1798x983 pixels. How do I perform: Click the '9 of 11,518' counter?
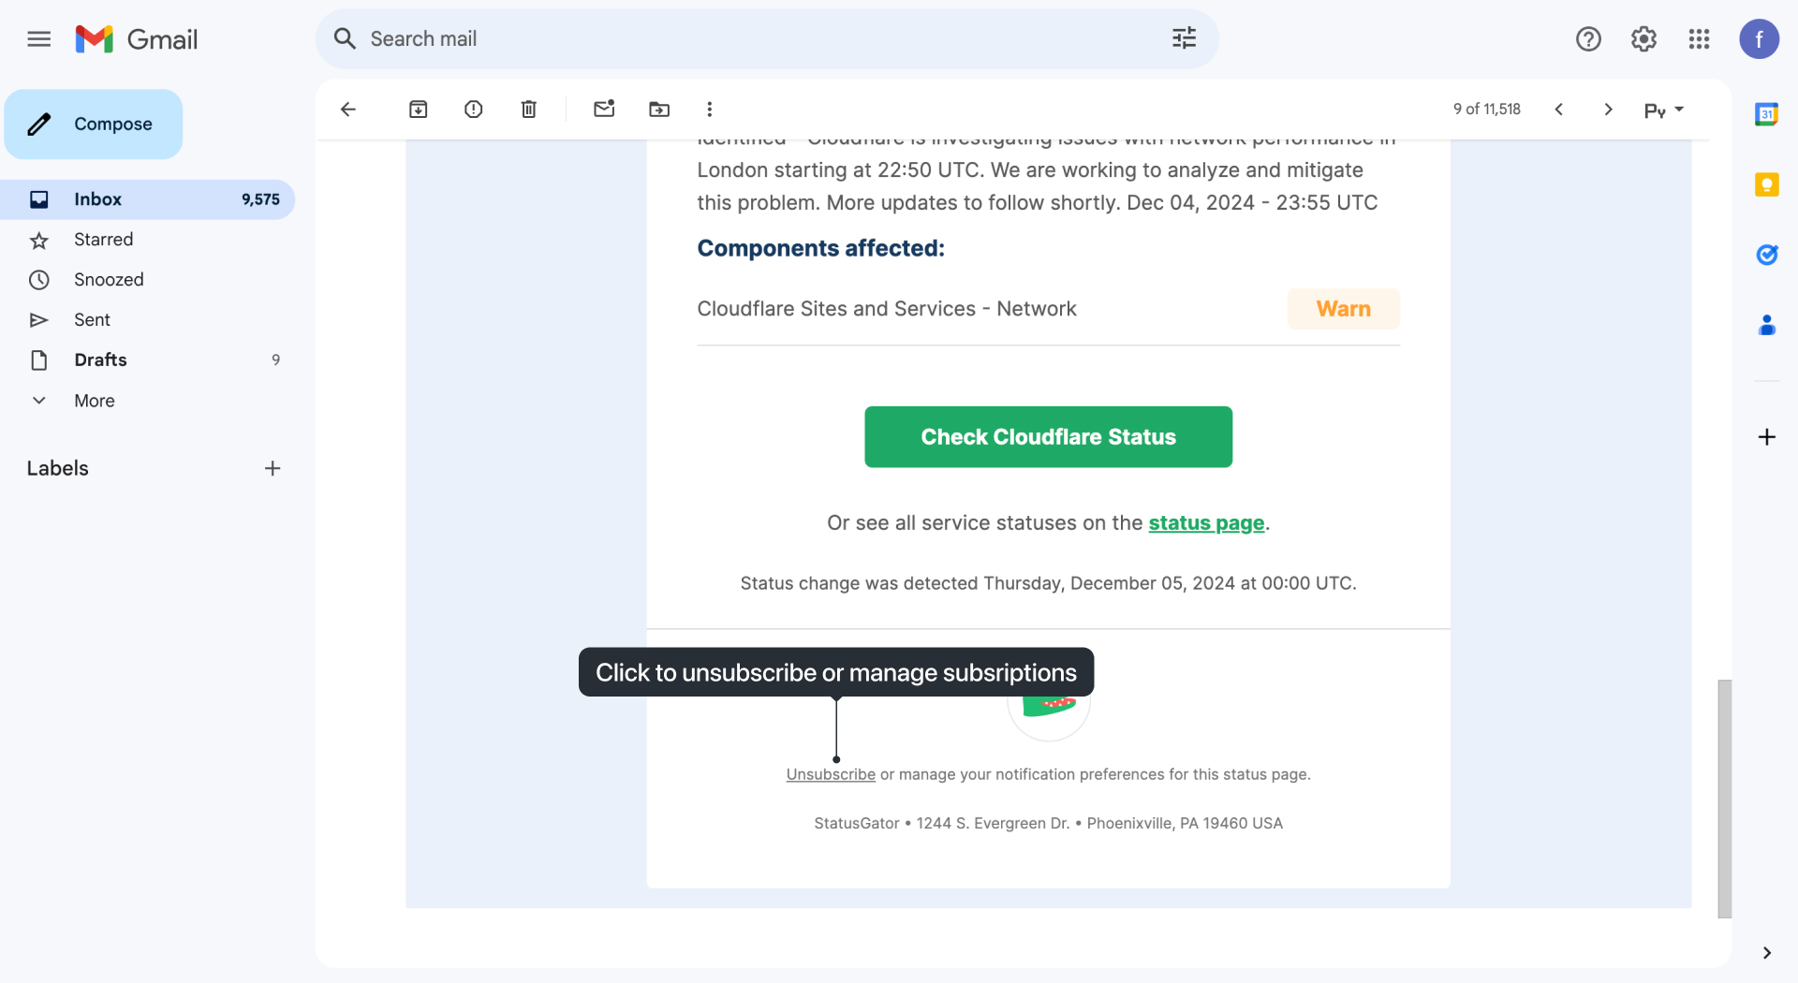(1487, 110)
